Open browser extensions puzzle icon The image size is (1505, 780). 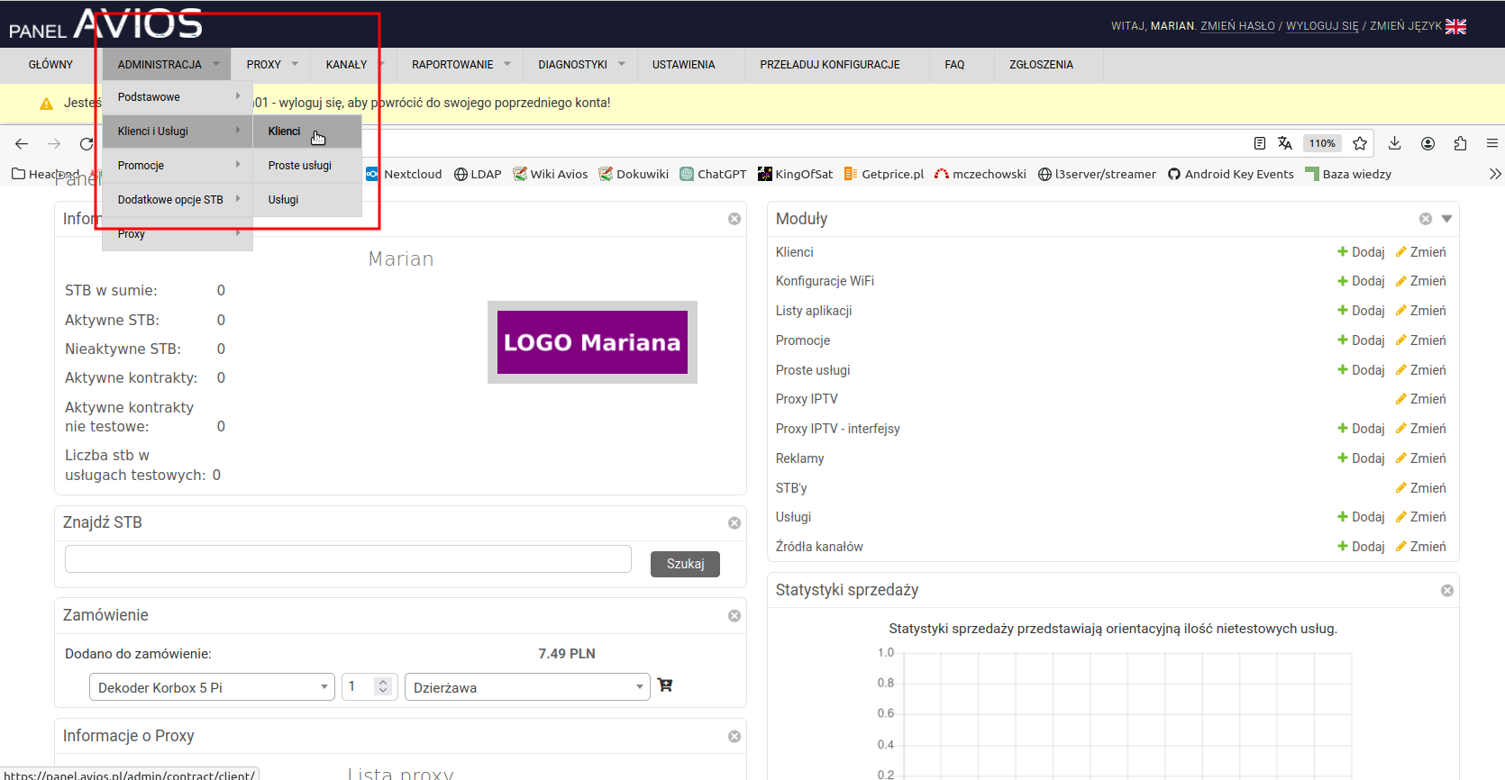tap(1460, 144)
